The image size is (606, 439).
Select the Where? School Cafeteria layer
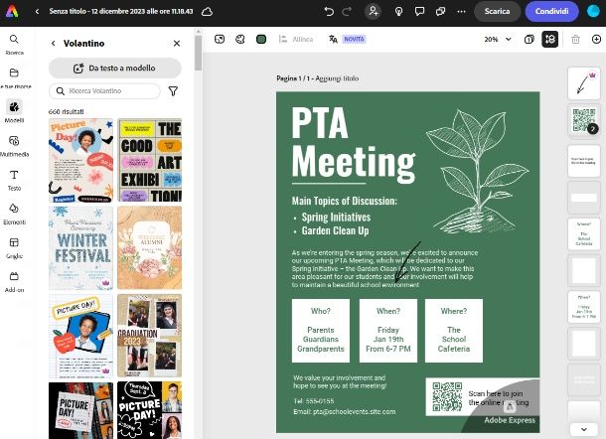(x=583, y=233)
